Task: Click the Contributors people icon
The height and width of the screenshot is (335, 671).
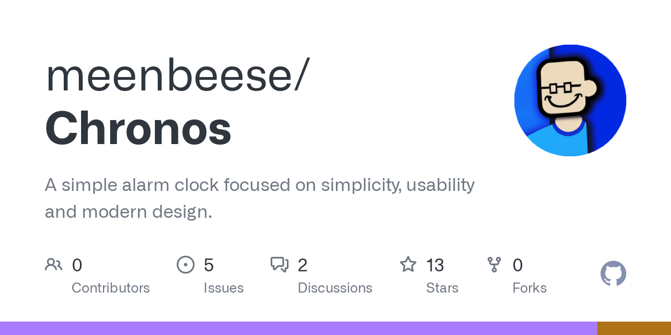Action: (54, 265)
